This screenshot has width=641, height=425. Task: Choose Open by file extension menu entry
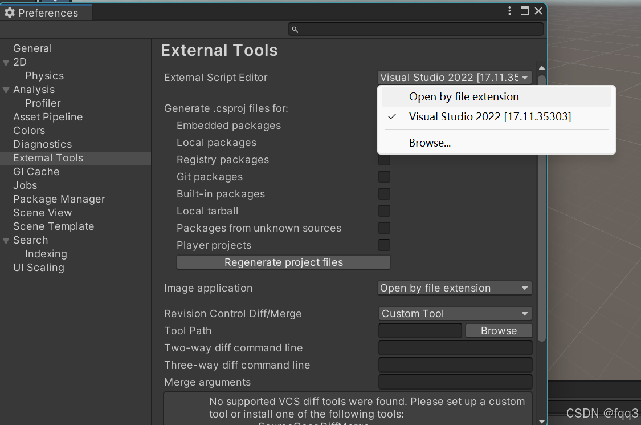[x=496, y=97]
